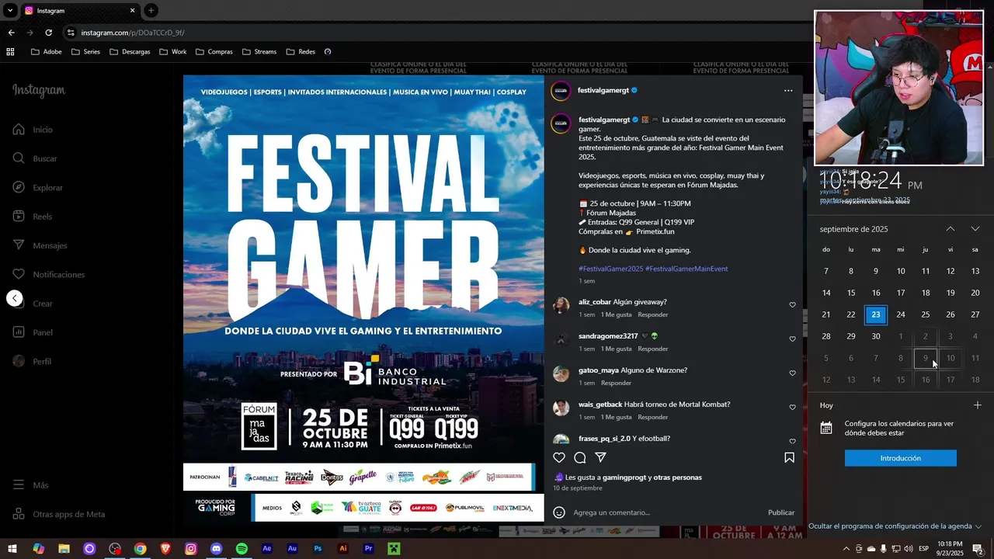This screenshot has width=994, height=559.
Task: Open the Compras bookmarks folder
Action: 214,52
